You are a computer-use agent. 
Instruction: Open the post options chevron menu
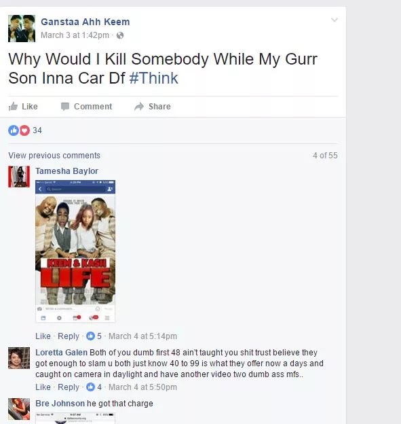coord(335,20)
